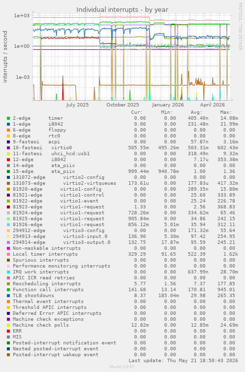Click the 1.62k max value for Local timer
Viewport: 245px width, 372px height.
(230, 254)
